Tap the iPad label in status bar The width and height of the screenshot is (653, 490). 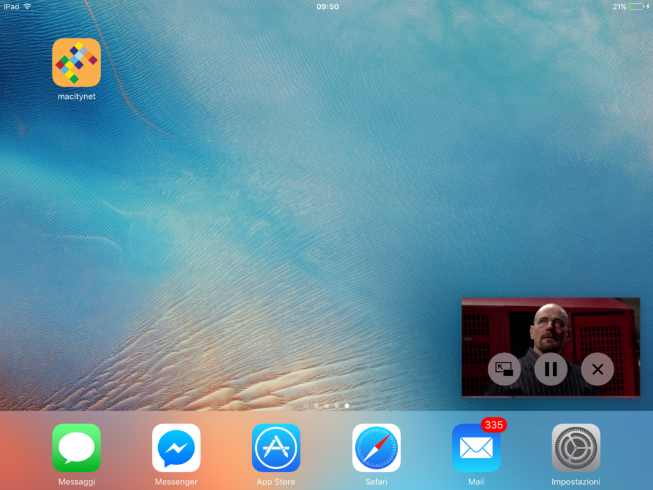[x=11, y=6]
